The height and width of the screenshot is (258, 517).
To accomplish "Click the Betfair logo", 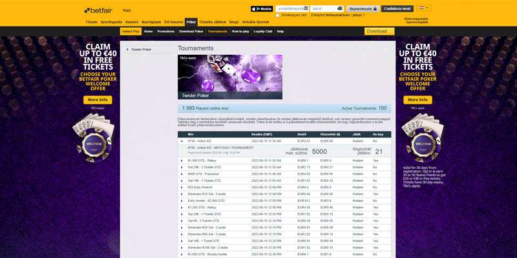I will tap(98, 10).
